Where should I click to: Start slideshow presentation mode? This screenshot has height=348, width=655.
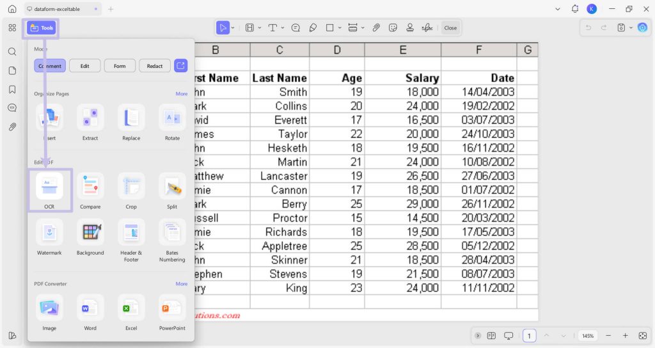point(509,336)
